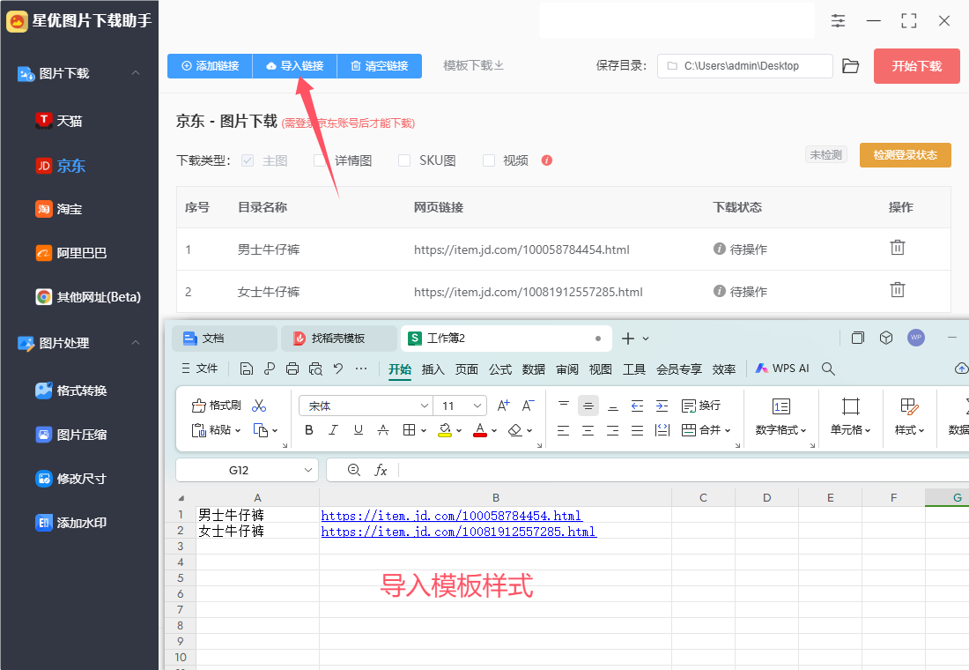Open the 阿里巴巴 download section

[71, 253]
